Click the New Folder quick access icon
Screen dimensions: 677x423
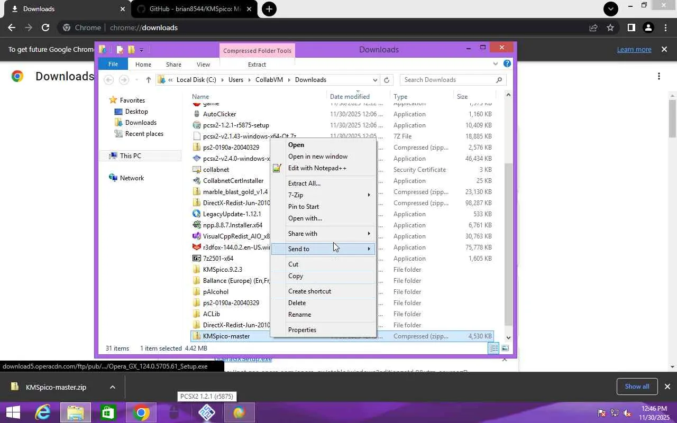click(x=131, y=50)
